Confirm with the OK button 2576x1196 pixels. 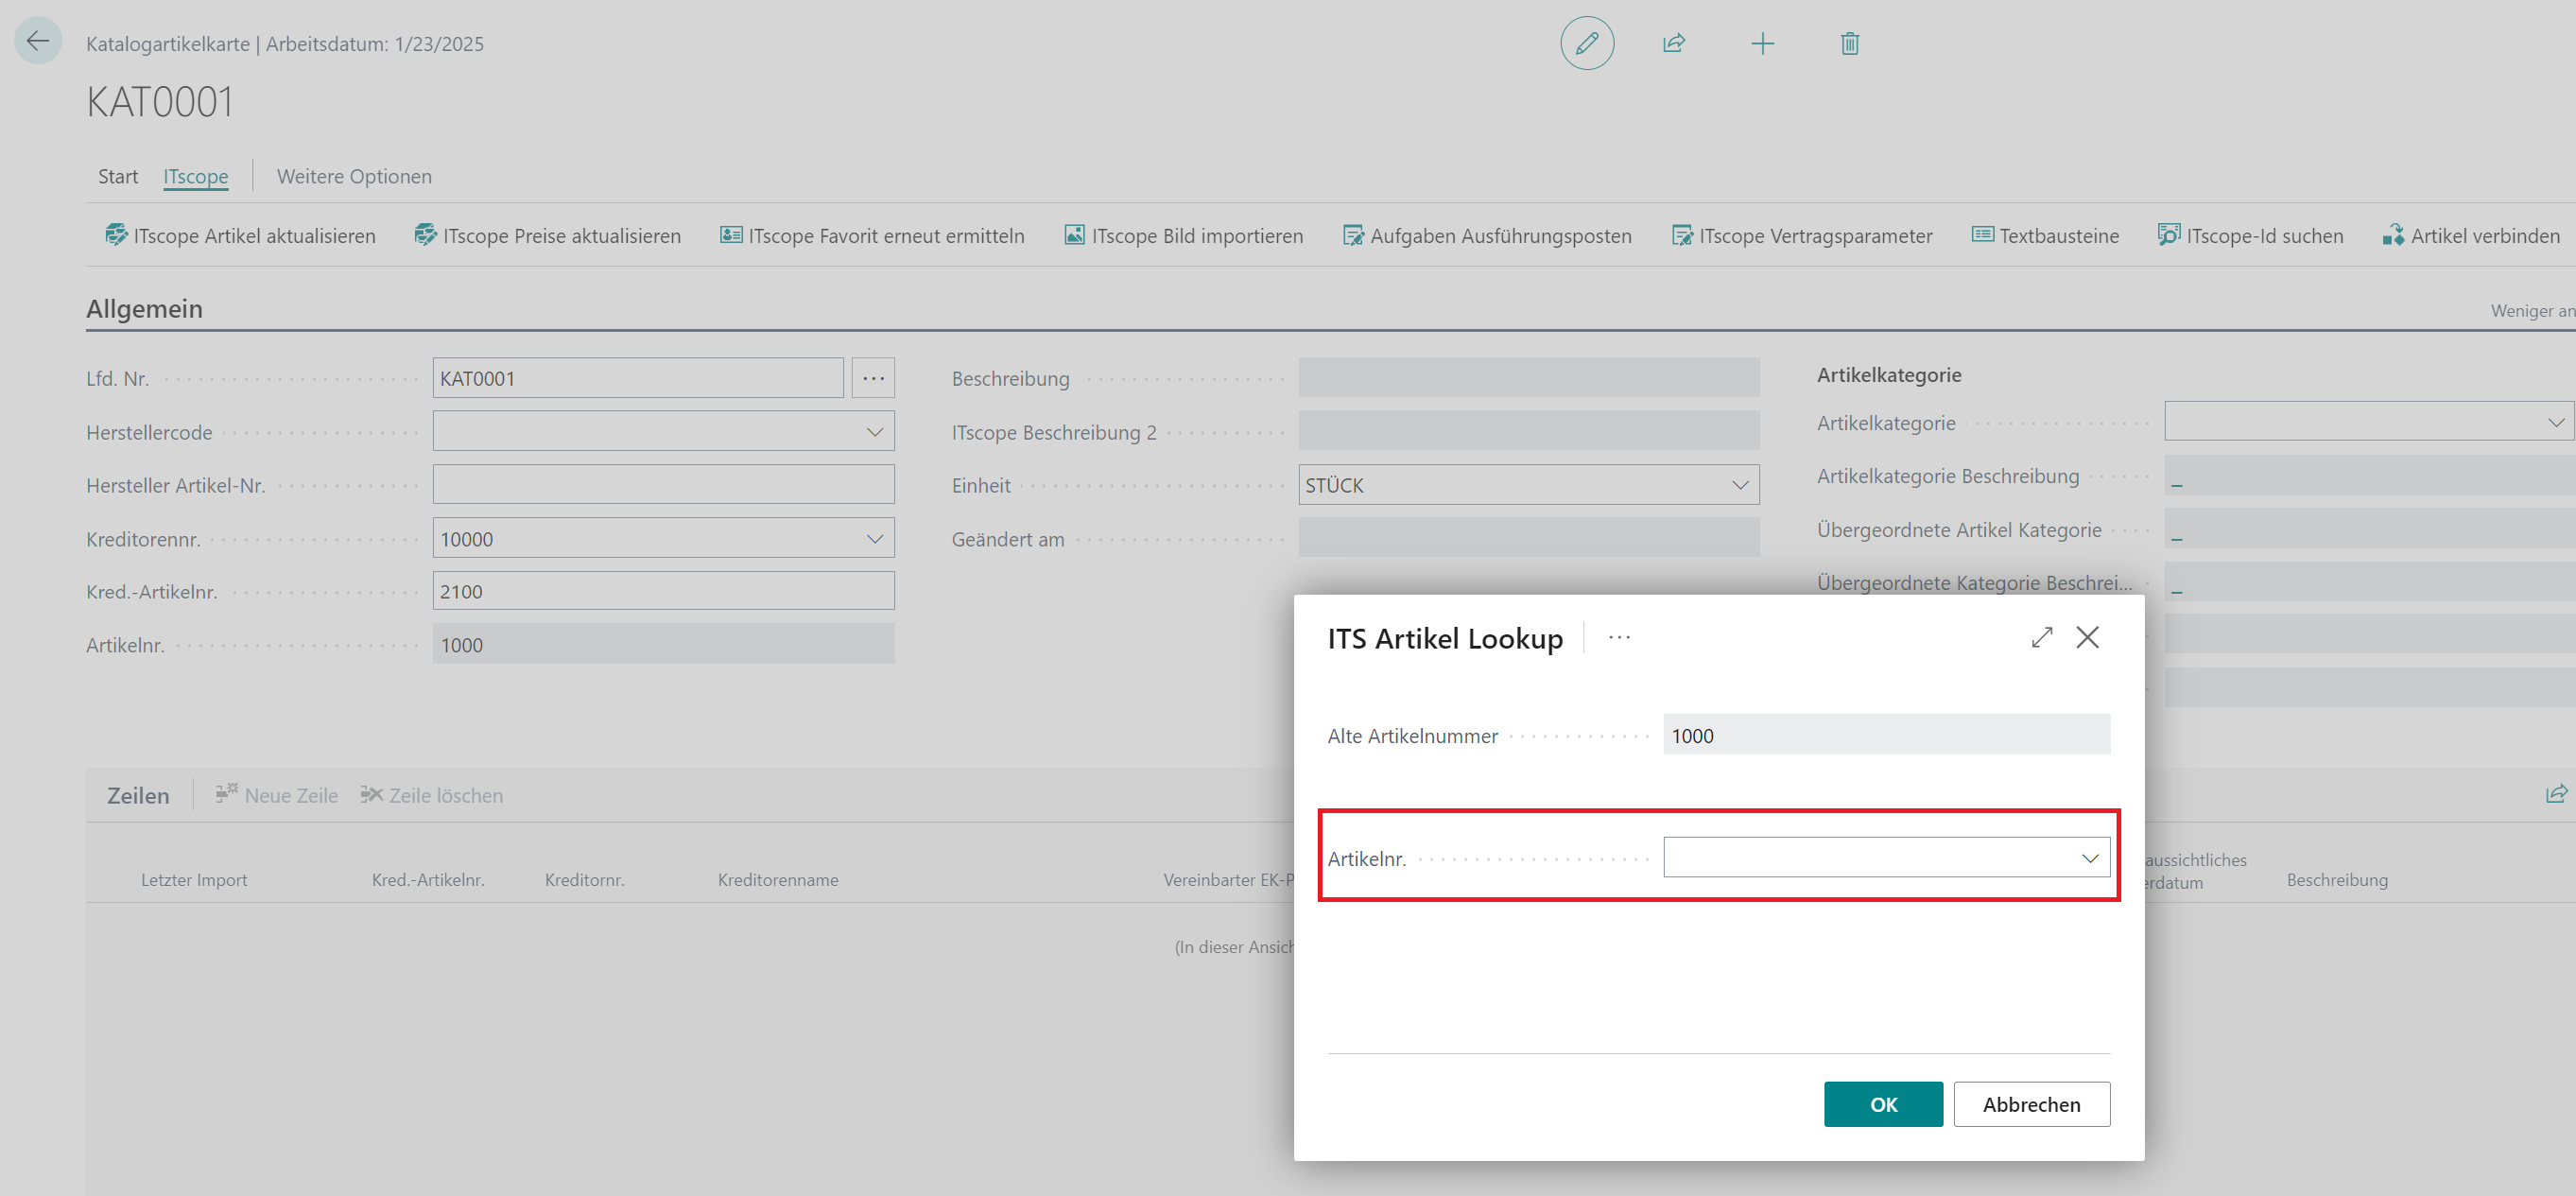[1882, 1104]
